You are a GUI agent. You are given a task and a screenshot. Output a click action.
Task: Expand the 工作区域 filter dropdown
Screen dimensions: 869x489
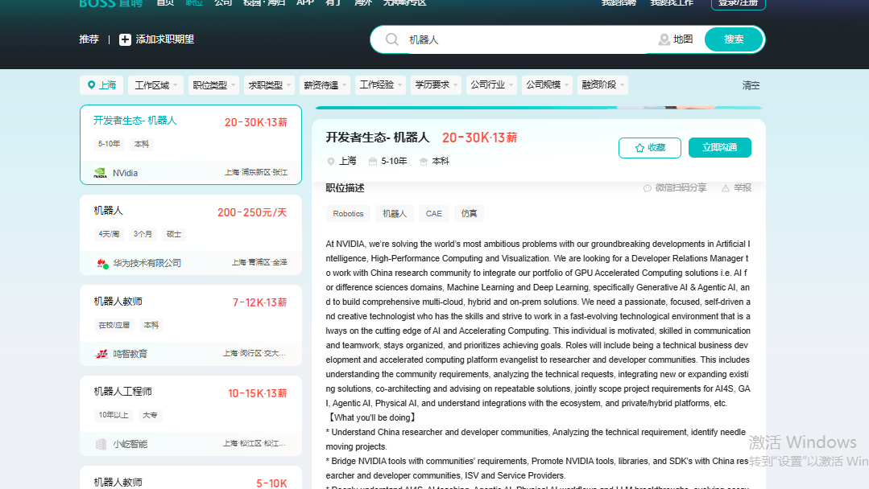[x=155, y=84]
